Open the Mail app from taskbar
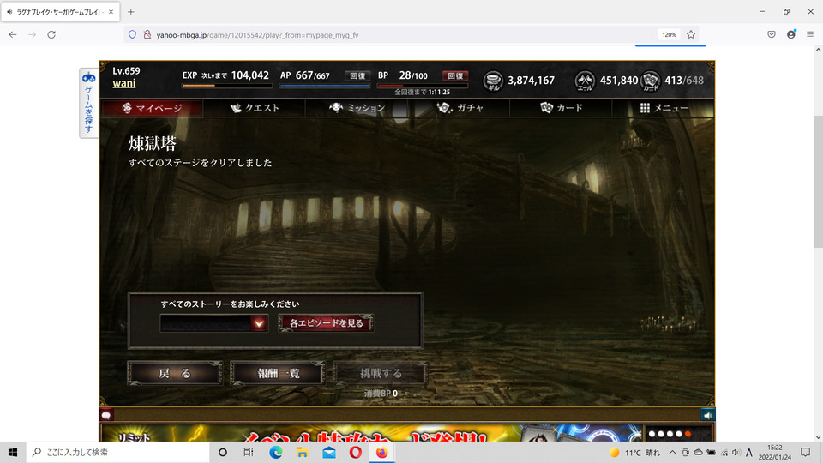This screenshot has height=463, width=823. pos(329,452)
